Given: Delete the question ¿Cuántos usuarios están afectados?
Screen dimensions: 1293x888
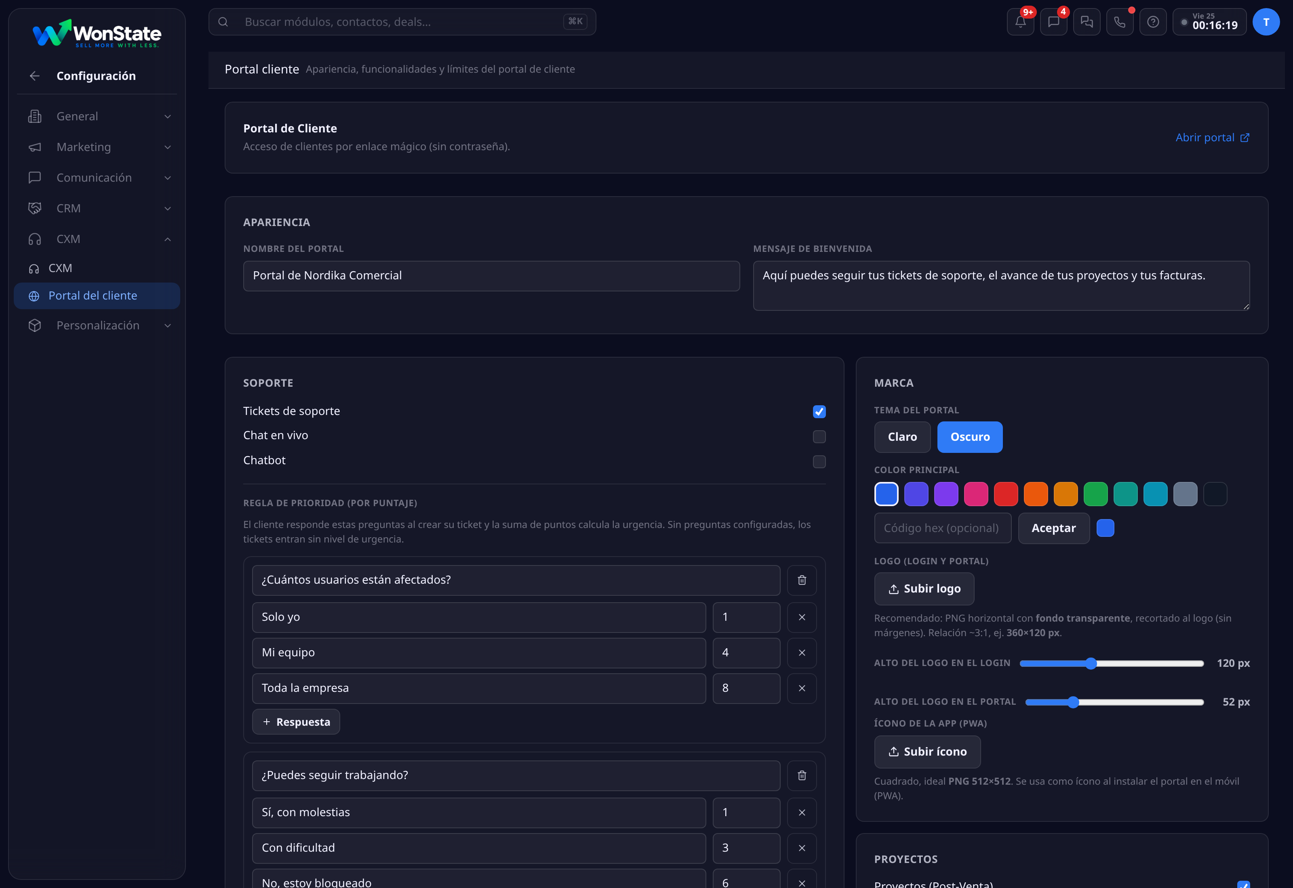Looking at the screenshot, I should (802, 580).
